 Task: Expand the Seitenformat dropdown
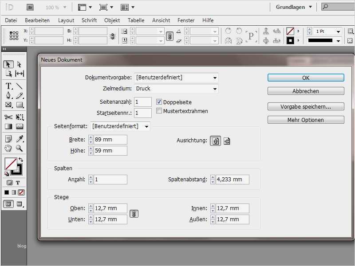(147, 126)
